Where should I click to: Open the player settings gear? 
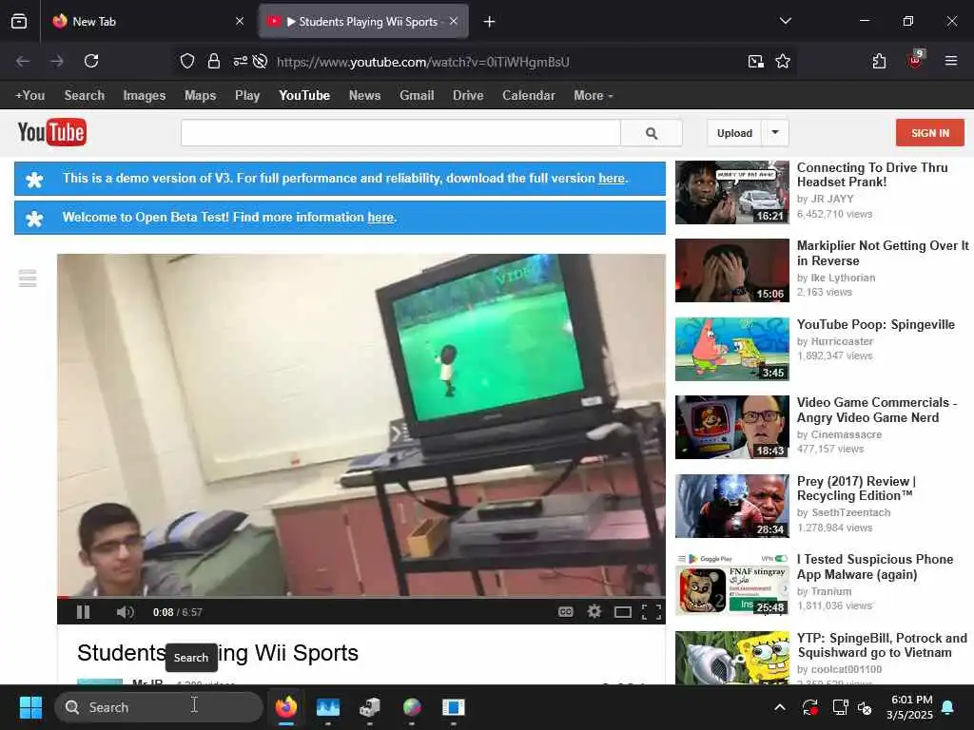click(x=594, y=612)
